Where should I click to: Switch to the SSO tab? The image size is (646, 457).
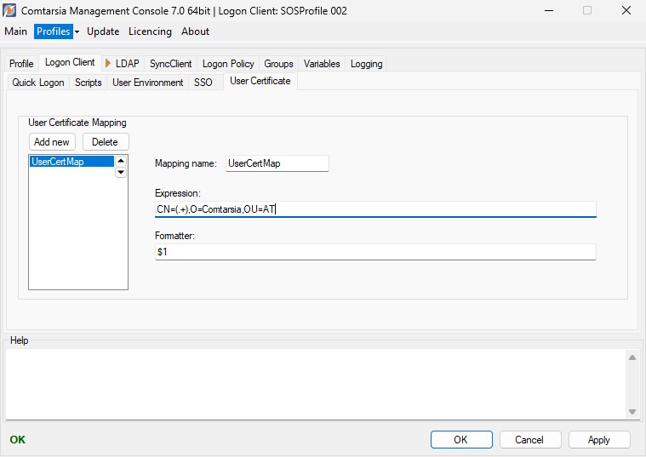[x=203, y=83]
